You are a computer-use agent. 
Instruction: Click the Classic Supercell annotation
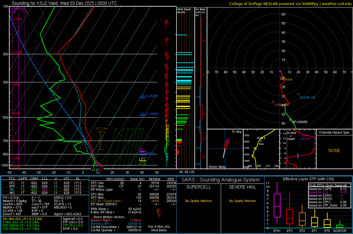306,137
